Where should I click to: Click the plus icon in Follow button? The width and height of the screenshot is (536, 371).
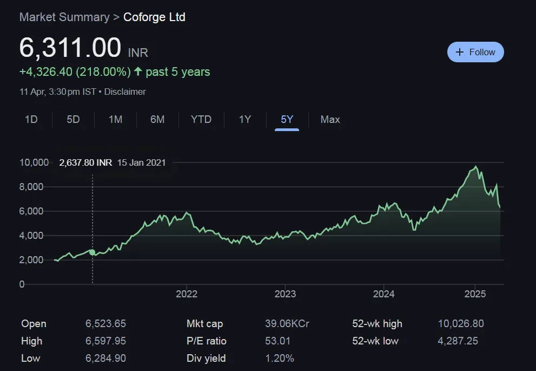tap(460, 52)
